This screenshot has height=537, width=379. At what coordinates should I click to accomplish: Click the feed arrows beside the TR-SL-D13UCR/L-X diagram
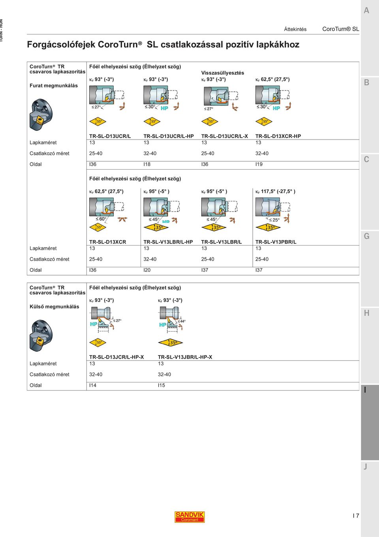click(235, 107)
